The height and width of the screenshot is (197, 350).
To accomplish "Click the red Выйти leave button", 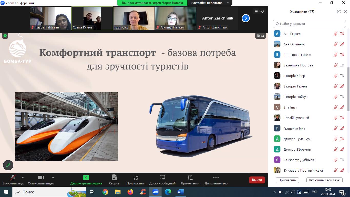I will coord(257,180).
